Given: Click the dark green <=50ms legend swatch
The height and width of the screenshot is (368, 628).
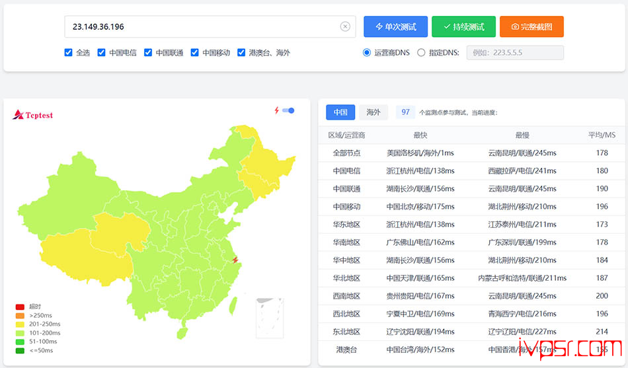Looking at the screenshot, I should 20,351.
